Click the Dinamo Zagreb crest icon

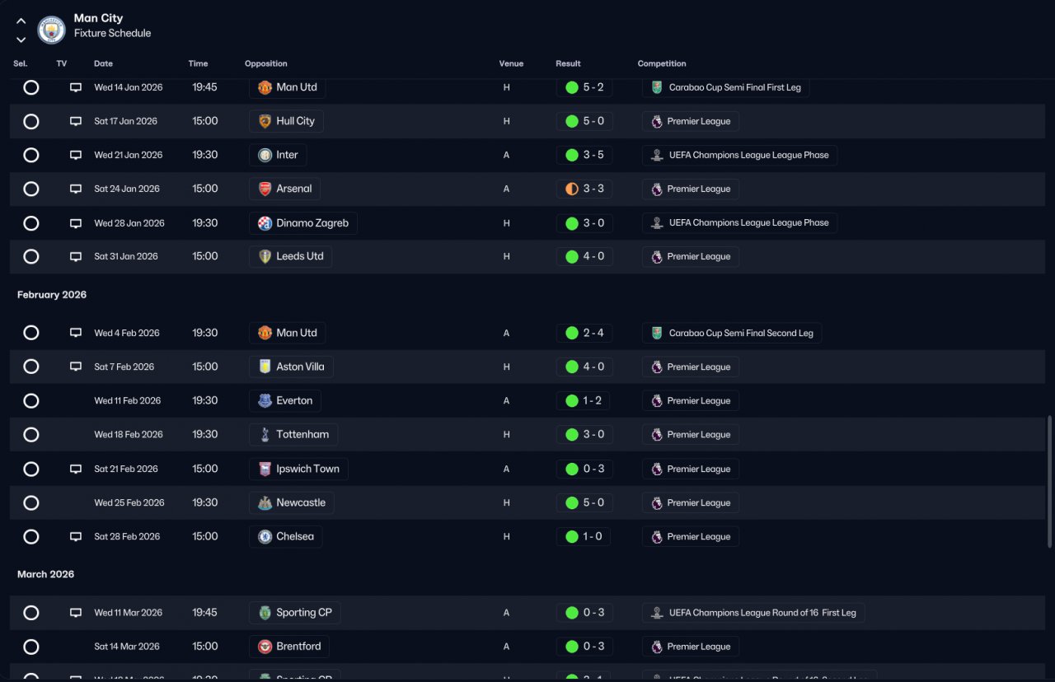click(x=265, y=223)
